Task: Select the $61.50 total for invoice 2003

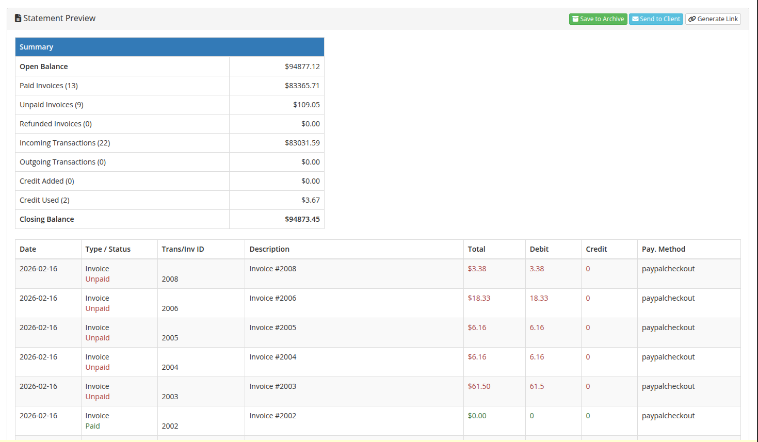Action: pyautogui.click(x=479, y=386)
